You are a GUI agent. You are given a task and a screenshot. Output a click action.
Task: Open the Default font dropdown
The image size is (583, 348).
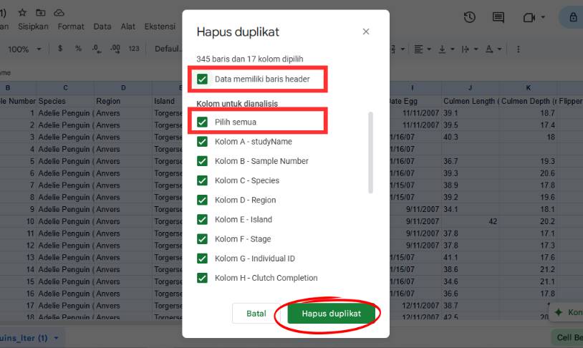click(x=168, y=49)
